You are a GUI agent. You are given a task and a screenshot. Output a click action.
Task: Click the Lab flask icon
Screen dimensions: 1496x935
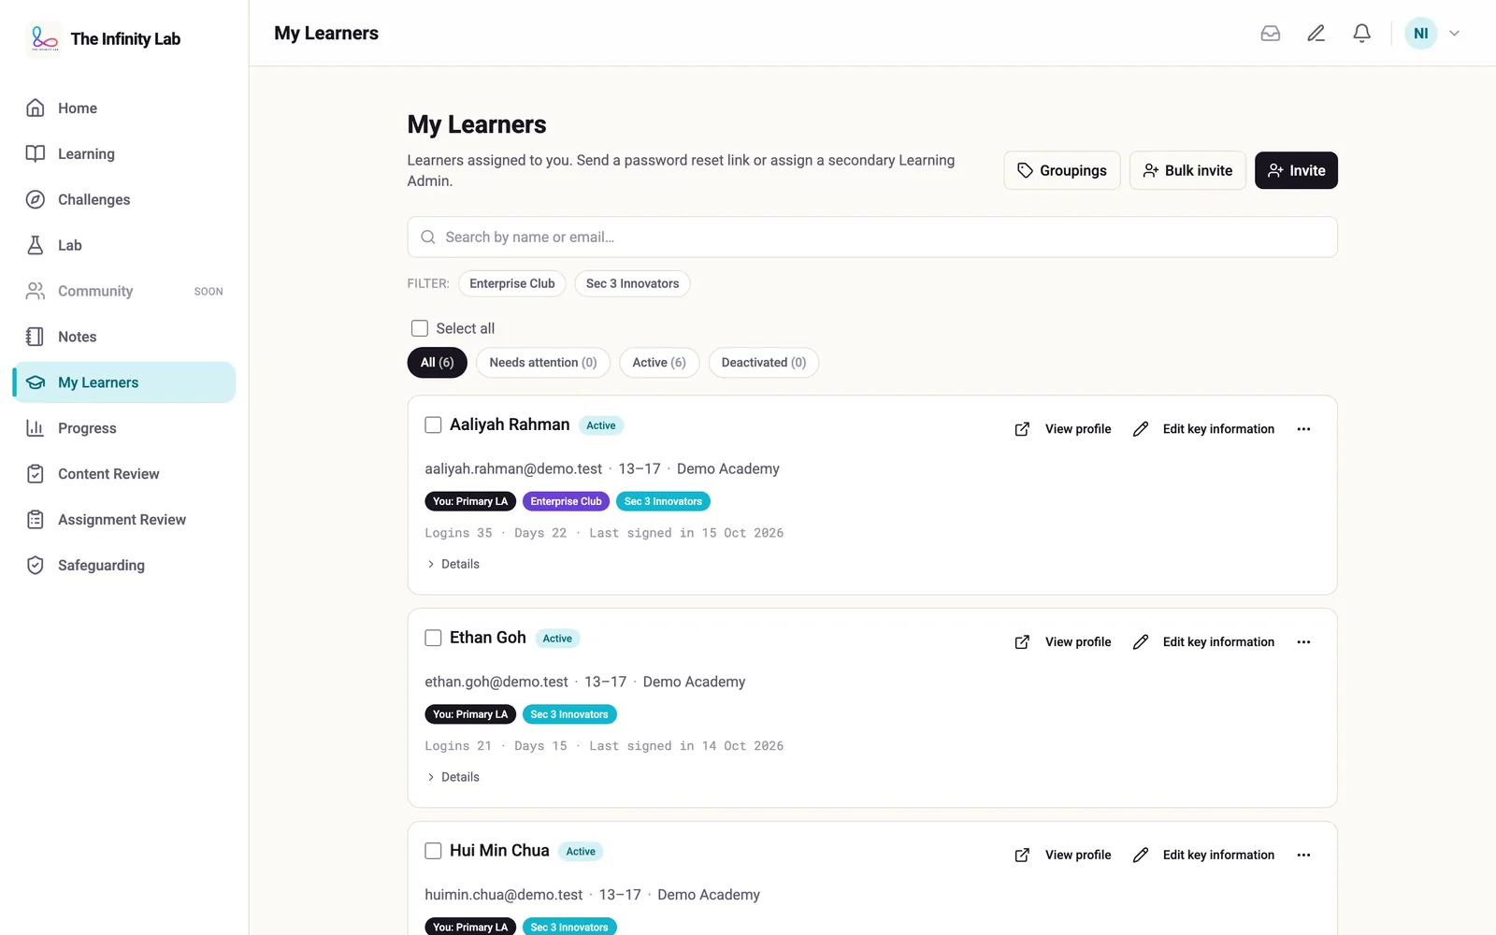[36, 245]
